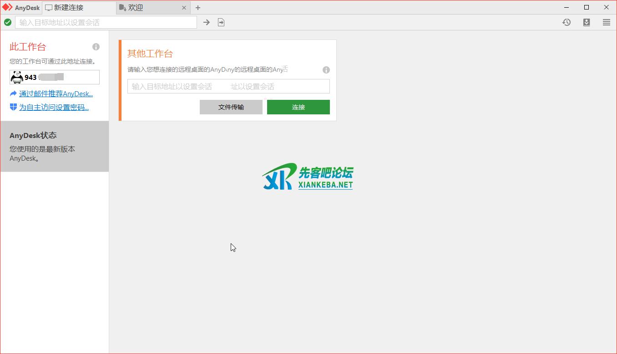
Task: Click the 文件传输 button
Action: (x=231, y=107)
